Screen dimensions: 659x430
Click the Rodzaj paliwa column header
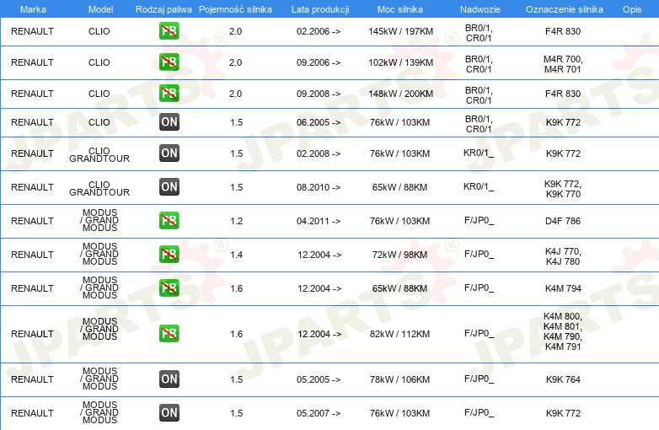163,9
